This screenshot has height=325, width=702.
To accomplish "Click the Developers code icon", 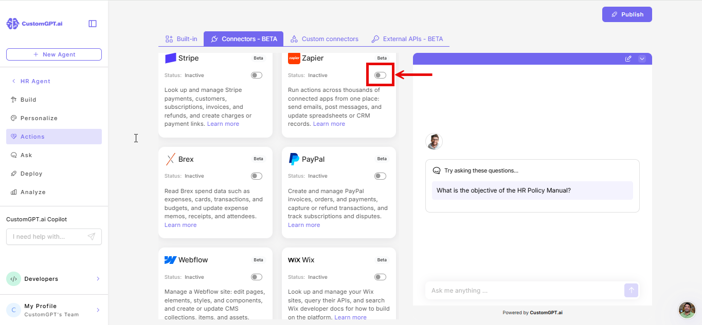I will click(x=13, y=279).
